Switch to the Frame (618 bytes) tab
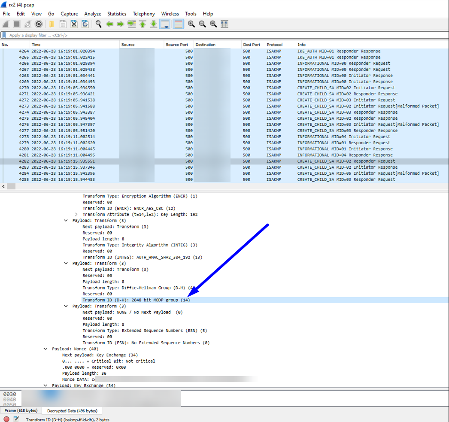The image size is (449, 422). [x=21, y=411]
